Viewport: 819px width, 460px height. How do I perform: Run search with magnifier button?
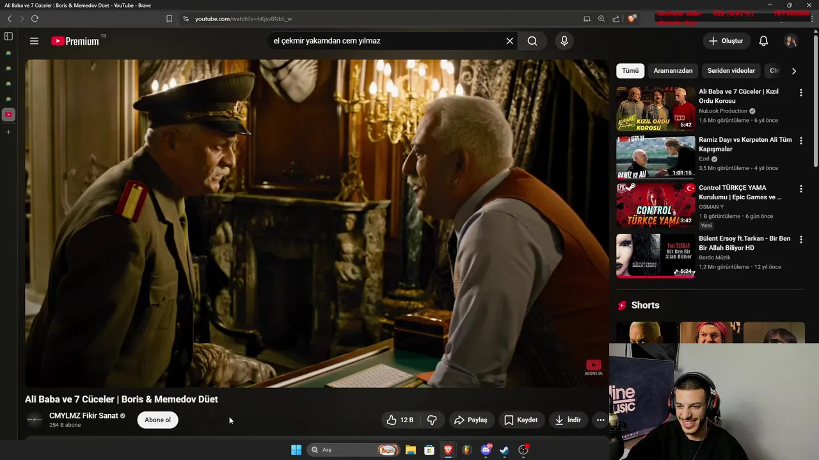(x=532, y=41)
